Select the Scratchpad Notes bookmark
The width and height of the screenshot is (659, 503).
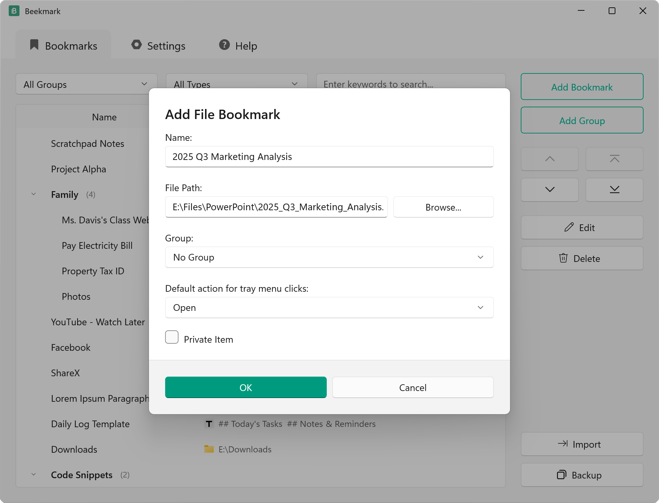click(87, 144)
